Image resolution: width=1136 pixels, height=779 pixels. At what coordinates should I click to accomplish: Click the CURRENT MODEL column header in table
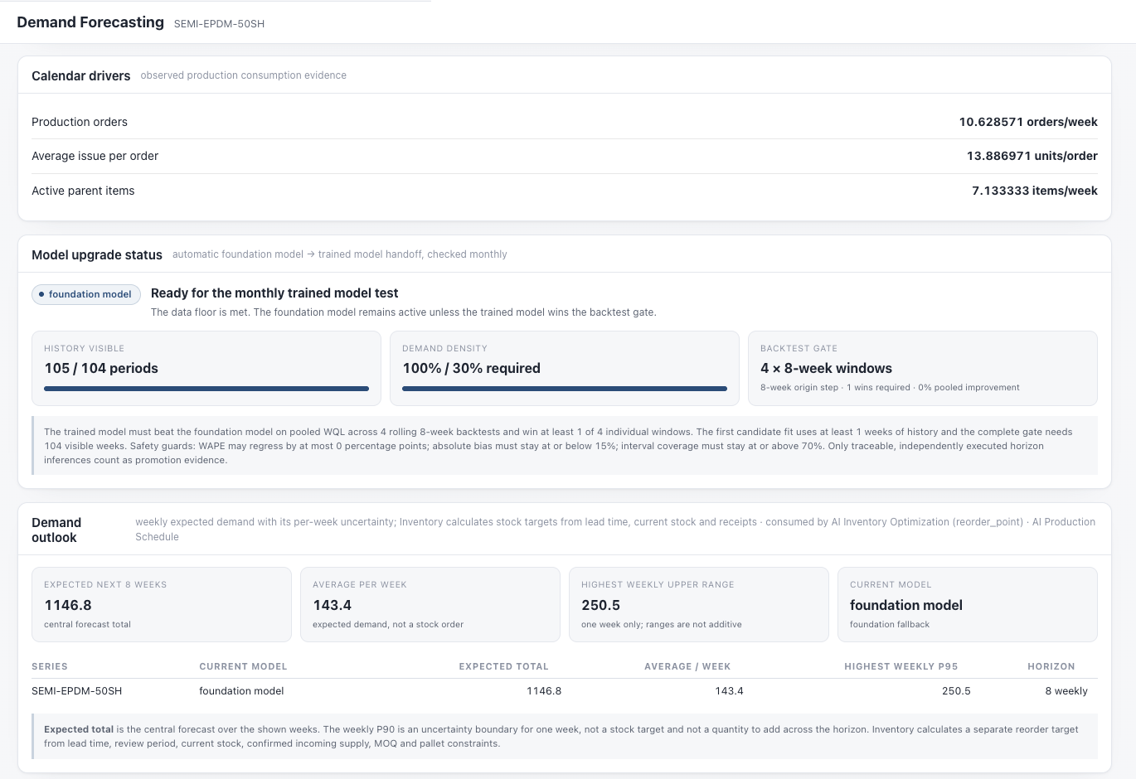243,666
